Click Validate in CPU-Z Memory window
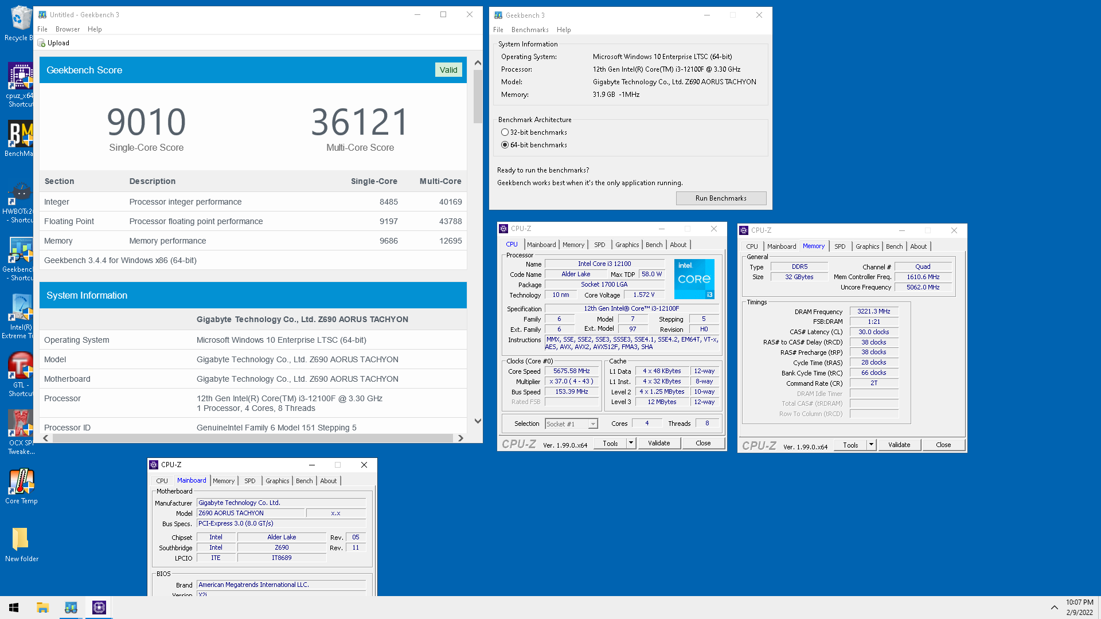Viewport: 1101px width, 619px height. (899, 445)
